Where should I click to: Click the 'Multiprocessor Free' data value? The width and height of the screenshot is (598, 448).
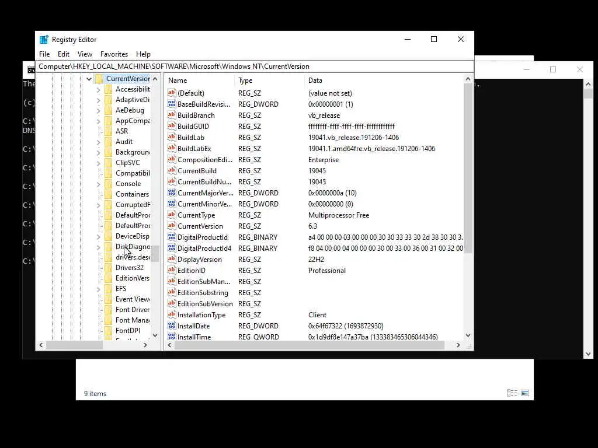[339, 215]
